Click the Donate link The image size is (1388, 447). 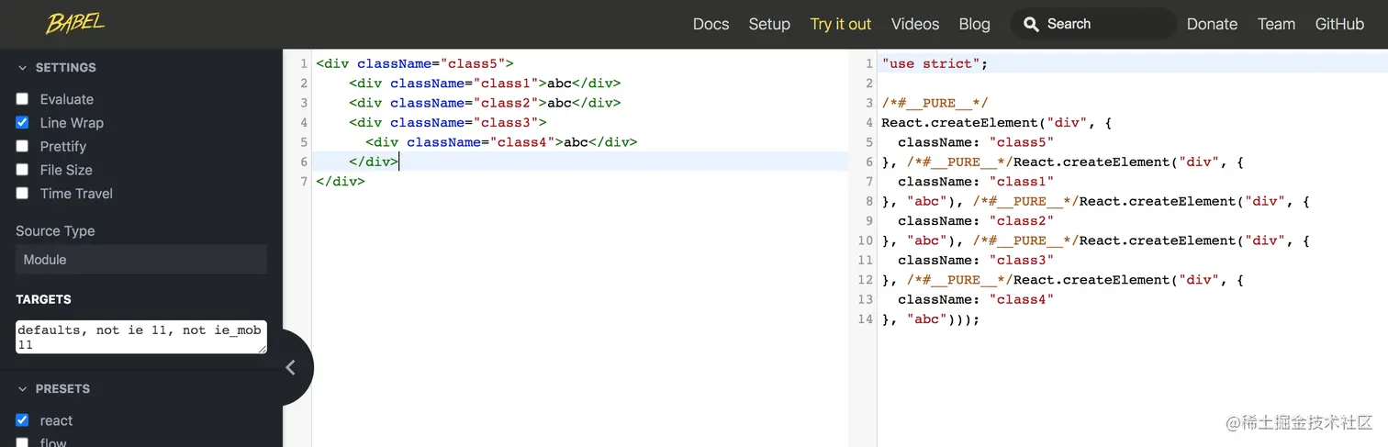1212,25
